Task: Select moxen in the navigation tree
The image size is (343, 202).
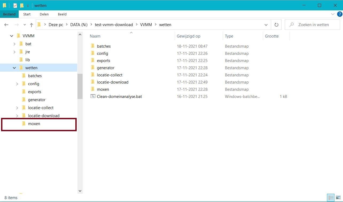Action: point(34,123)
